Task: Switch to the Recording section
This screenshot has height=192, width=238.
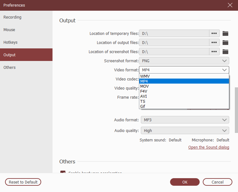Action: coord(26,17)
